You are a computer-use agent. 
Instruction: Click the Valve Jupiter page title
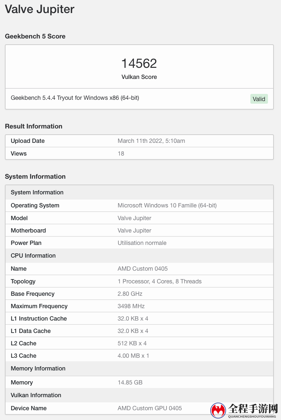pos(40,9)
